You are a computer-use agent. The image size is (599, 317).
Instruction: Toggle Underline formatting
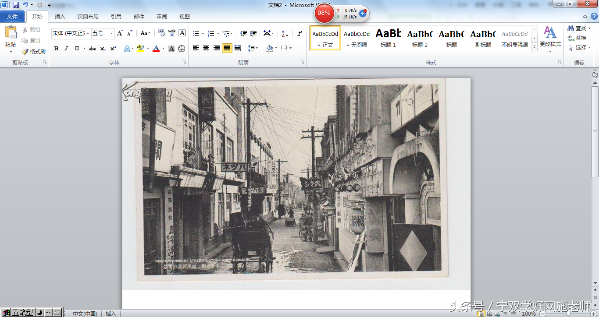pyautogui.click(x=77, y=49)
